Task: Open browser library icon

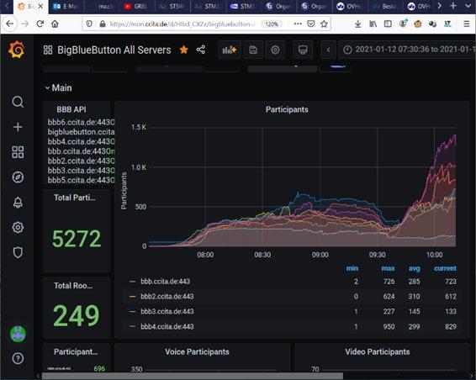Action: coord(373,24)
